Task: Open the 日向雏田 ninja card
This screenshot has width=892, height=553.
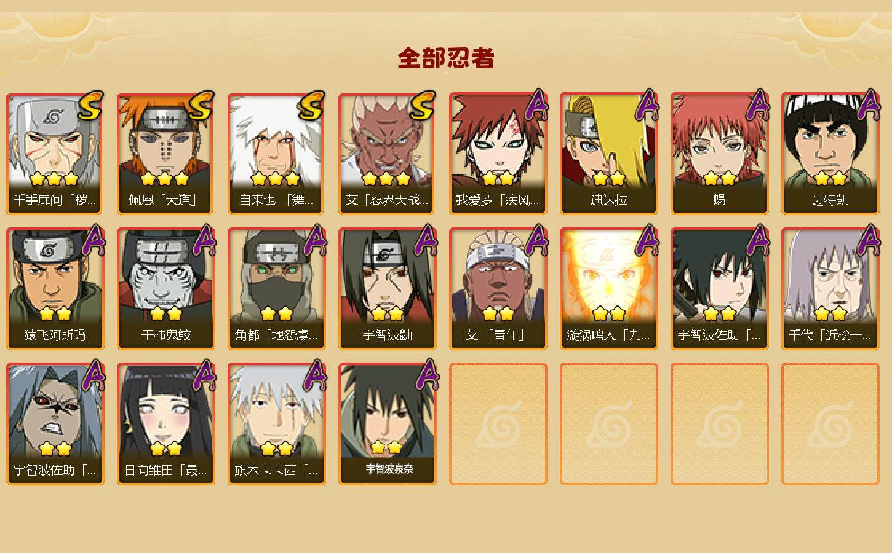Action: coord(165,424)
